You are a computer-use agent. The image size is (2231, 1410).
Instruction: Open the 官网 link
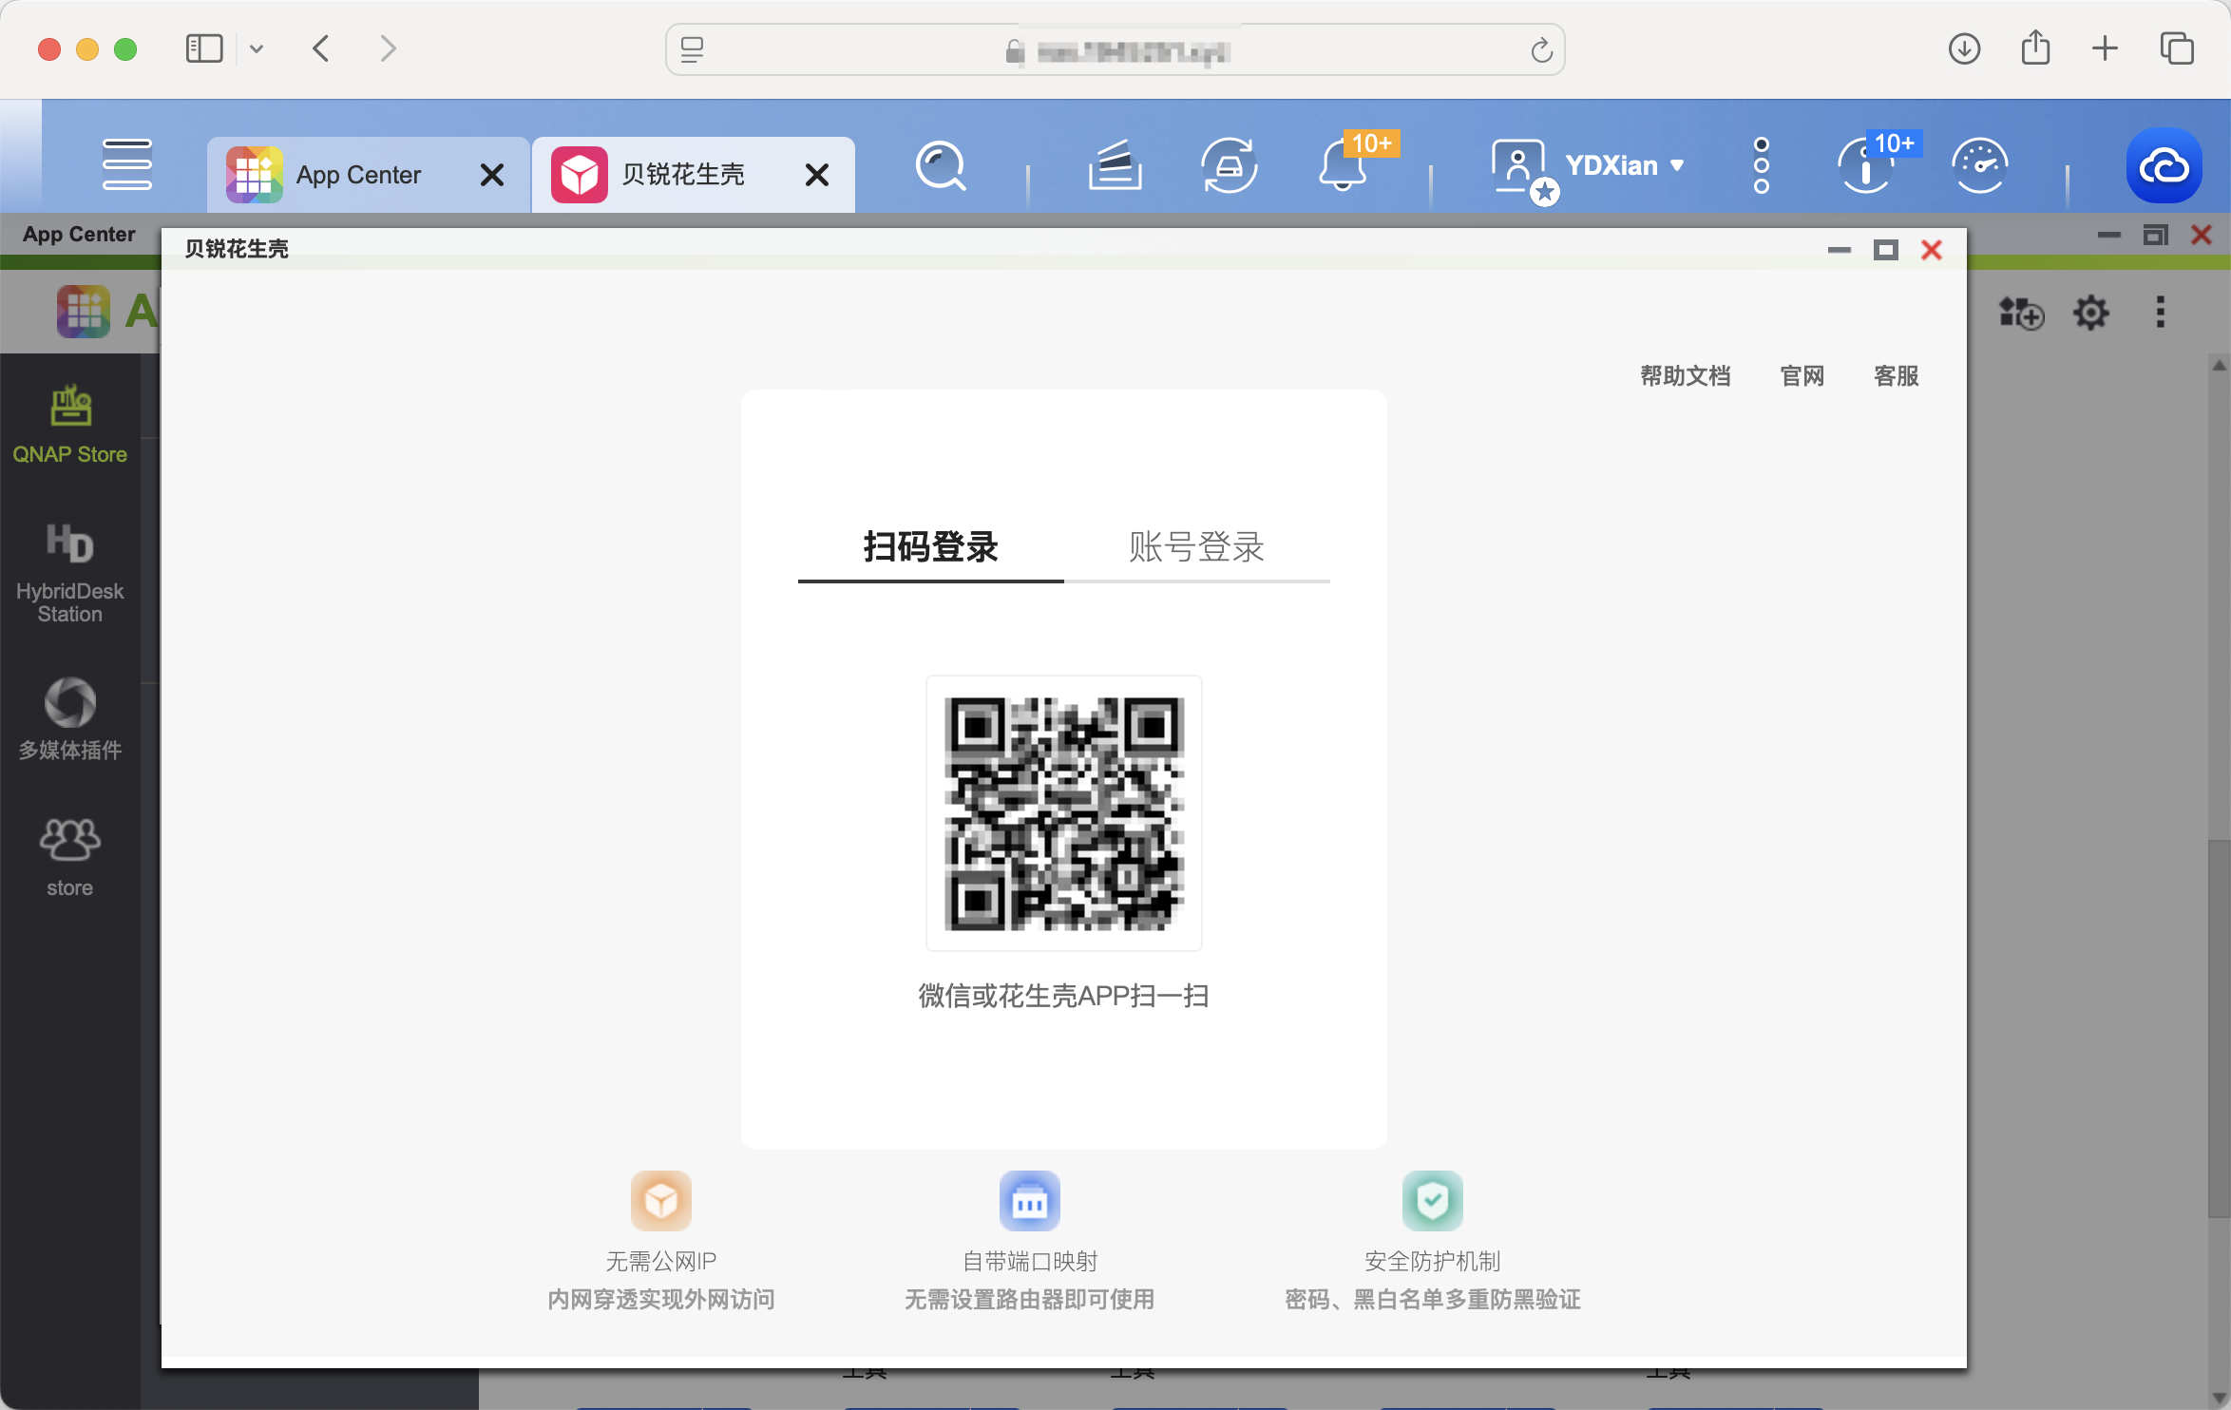(1802, 376)
